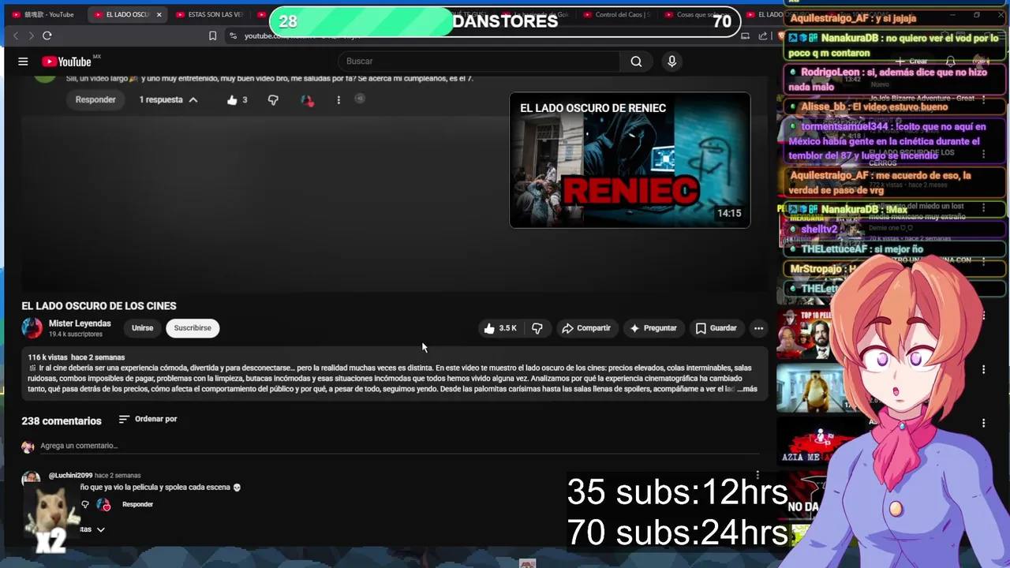1010x568 pixels.
Task: Open the Mister Leyendas channel name link
Action: point(80,323)
